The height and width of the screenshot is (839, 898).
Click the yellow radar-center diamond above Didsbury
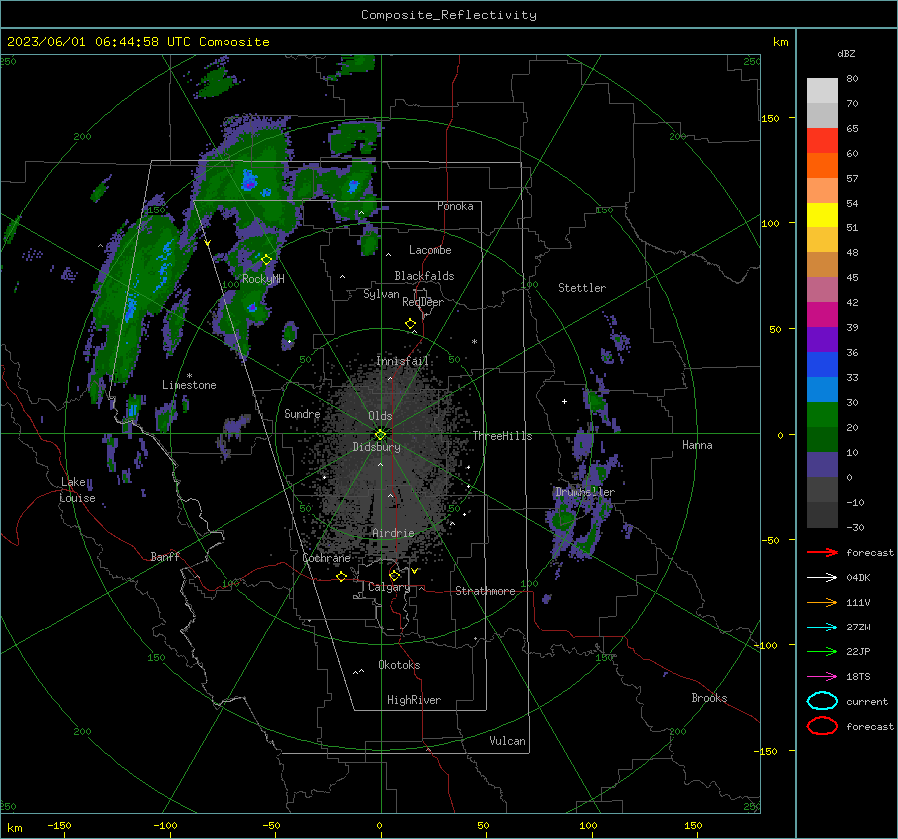point(381,434)
